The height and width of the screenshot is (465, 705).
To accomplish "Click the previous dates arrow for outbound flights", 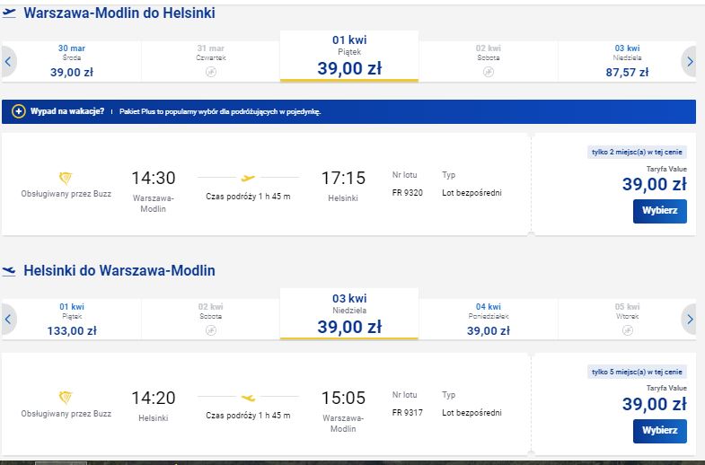I will point(9,62).
